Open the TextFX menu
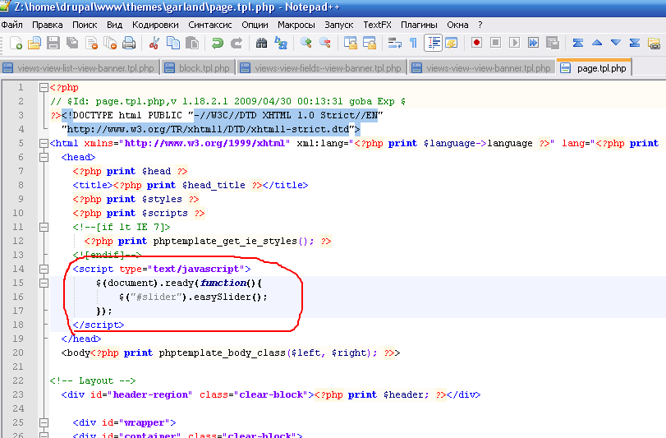This screenshot has width=666, height=438. (377, 25)
